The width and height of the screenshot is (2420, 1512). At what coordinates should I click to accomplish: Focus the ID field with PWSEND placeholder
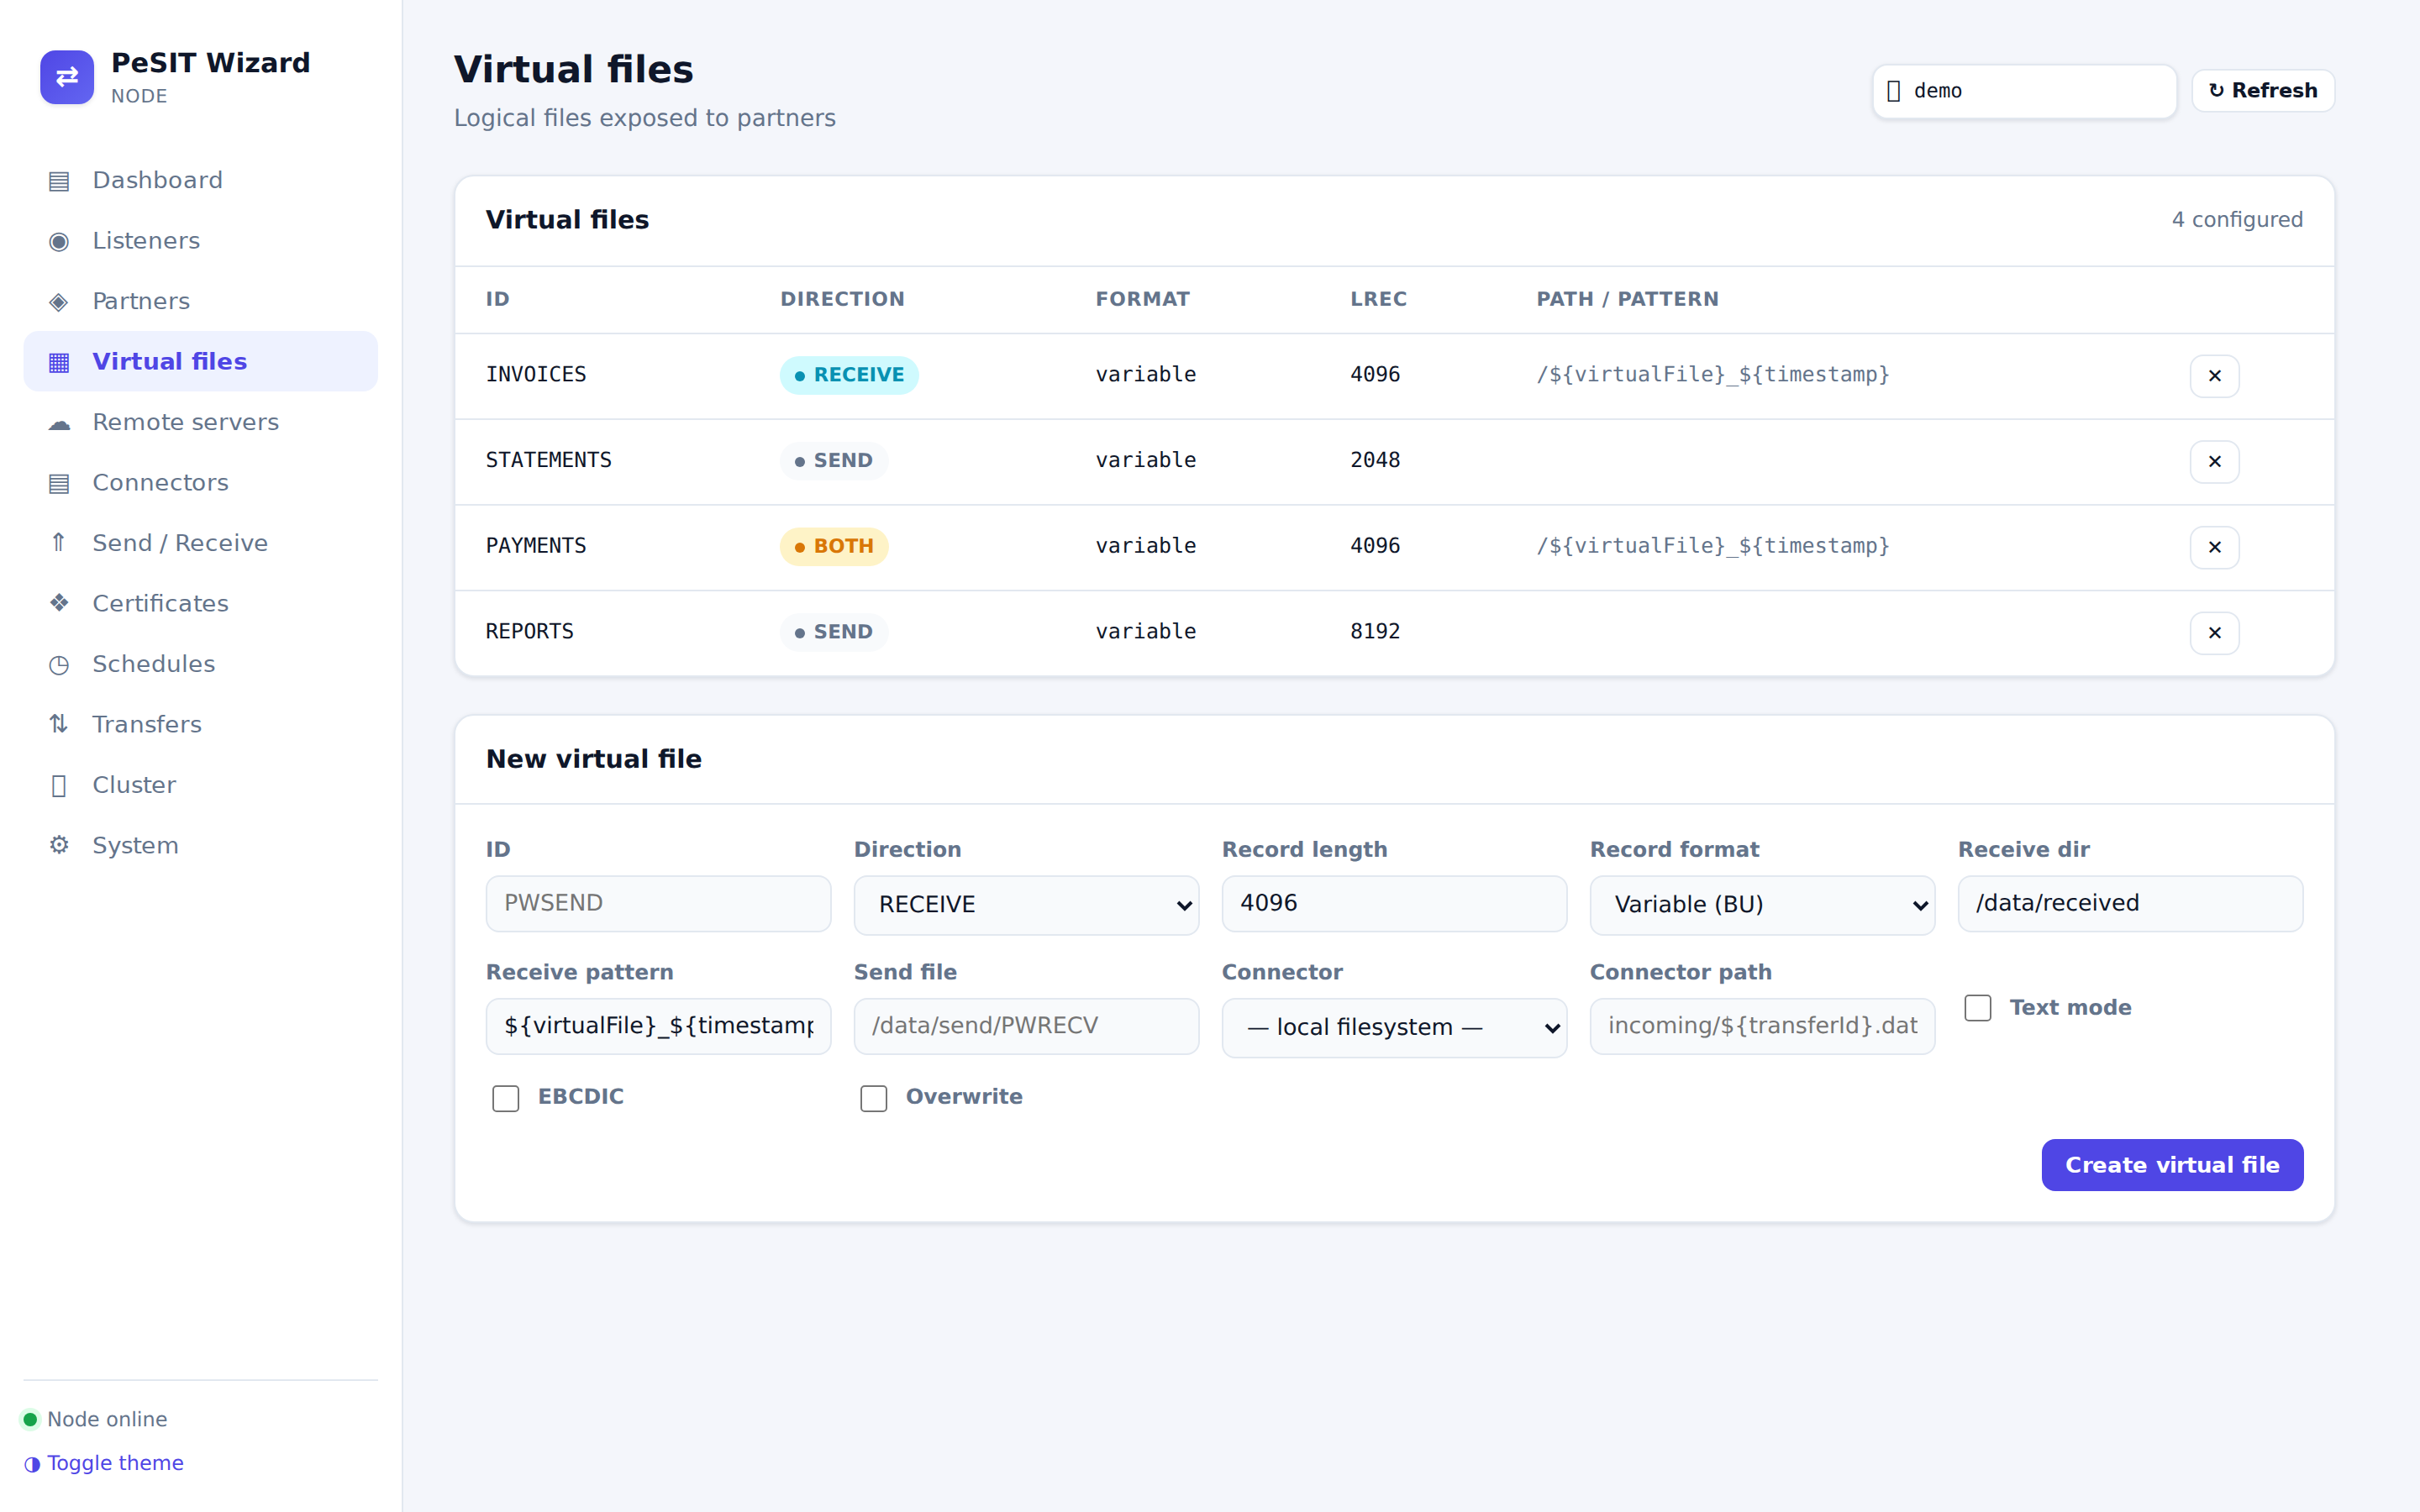[x=658, y=904]
